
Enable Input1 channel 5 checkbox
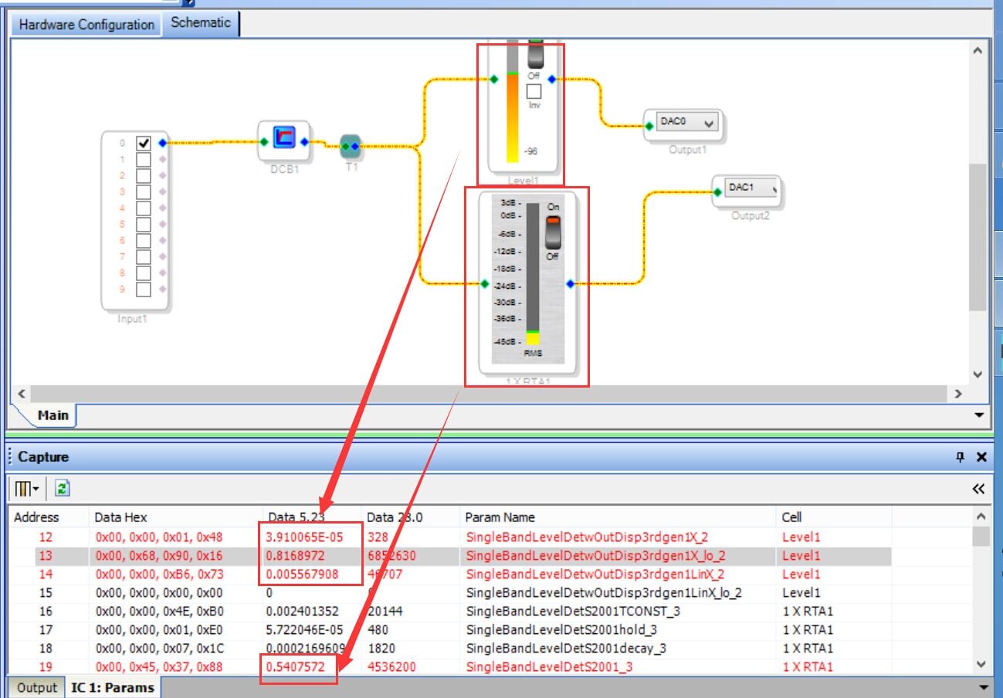point(143,224)
